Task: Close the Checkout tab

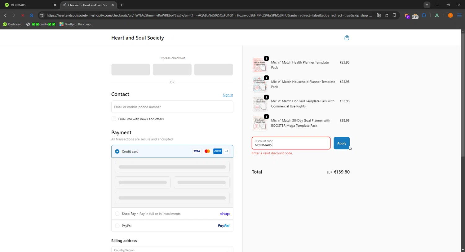Action: (113, 5)
